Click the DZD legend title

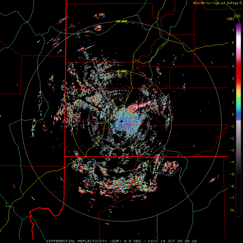point(237,16)
